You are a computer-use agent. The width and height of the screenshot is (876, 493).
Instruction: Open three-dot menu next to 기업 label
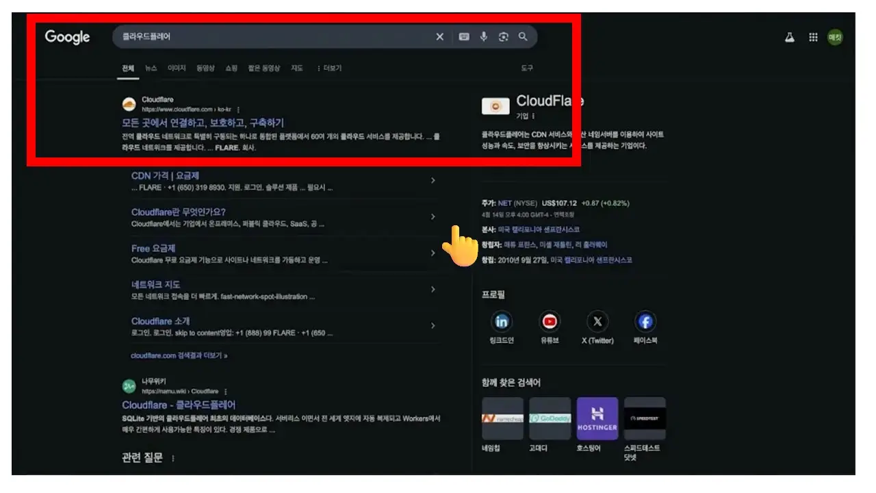534,116
